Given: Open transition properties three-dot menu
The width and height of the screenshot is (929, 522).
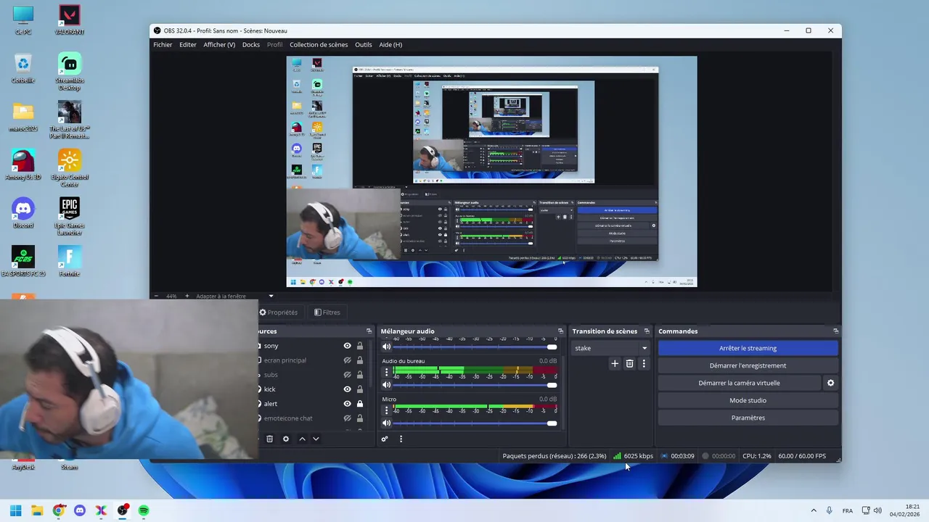Looking at the screenshot, I should [x=643, y=363].
